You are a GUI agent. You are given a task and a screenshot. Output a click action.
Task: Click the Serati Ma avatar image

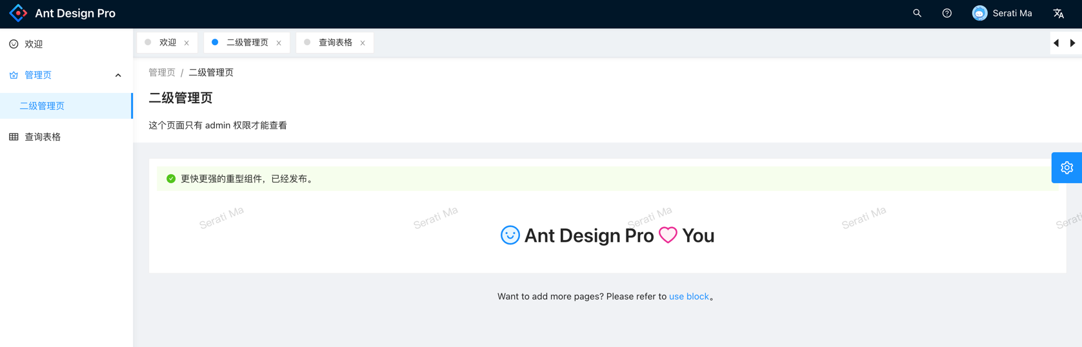tap(979, 13)
